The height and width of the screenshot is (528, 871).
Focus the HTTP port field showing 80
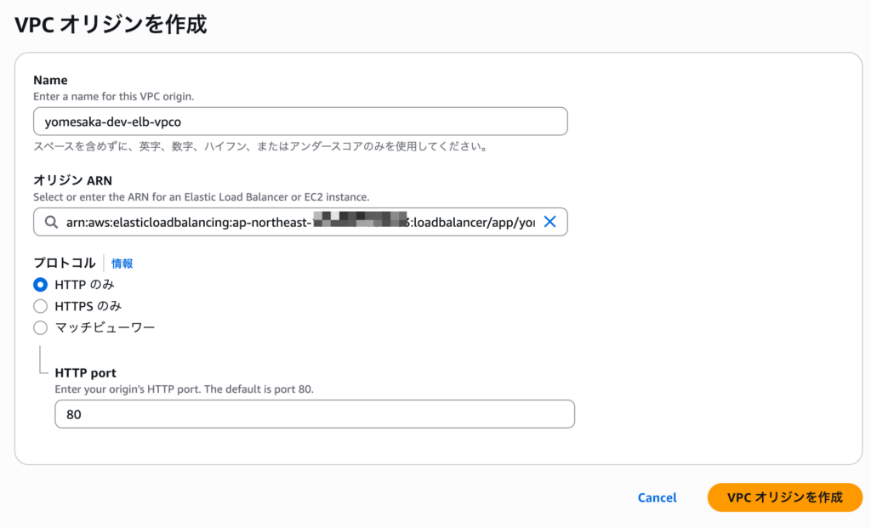(x=314, y=415)
